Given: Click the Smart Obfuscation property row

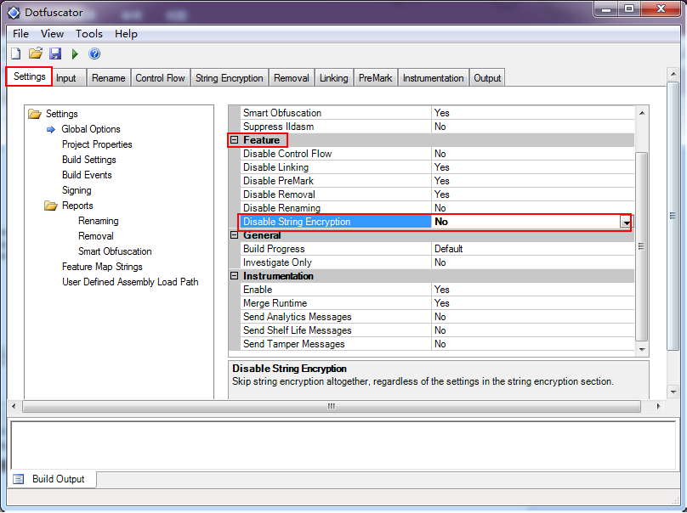Looking at the screenshot, I should click(437, 113).
